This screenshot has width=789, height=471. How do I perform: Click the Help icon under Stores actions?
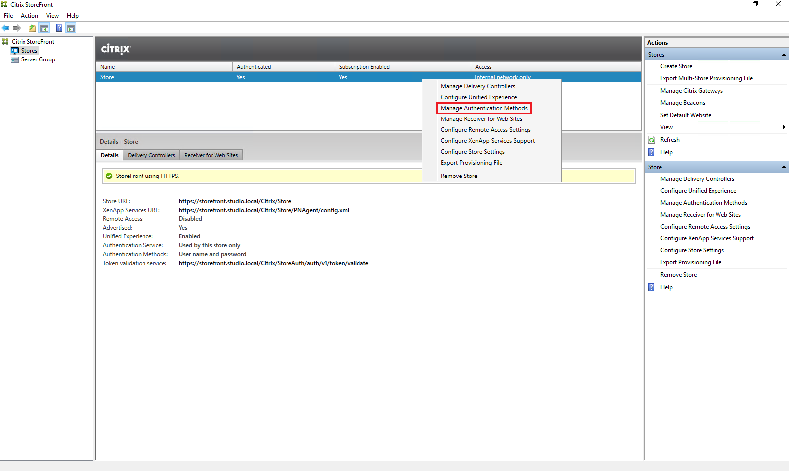[651, 152]
